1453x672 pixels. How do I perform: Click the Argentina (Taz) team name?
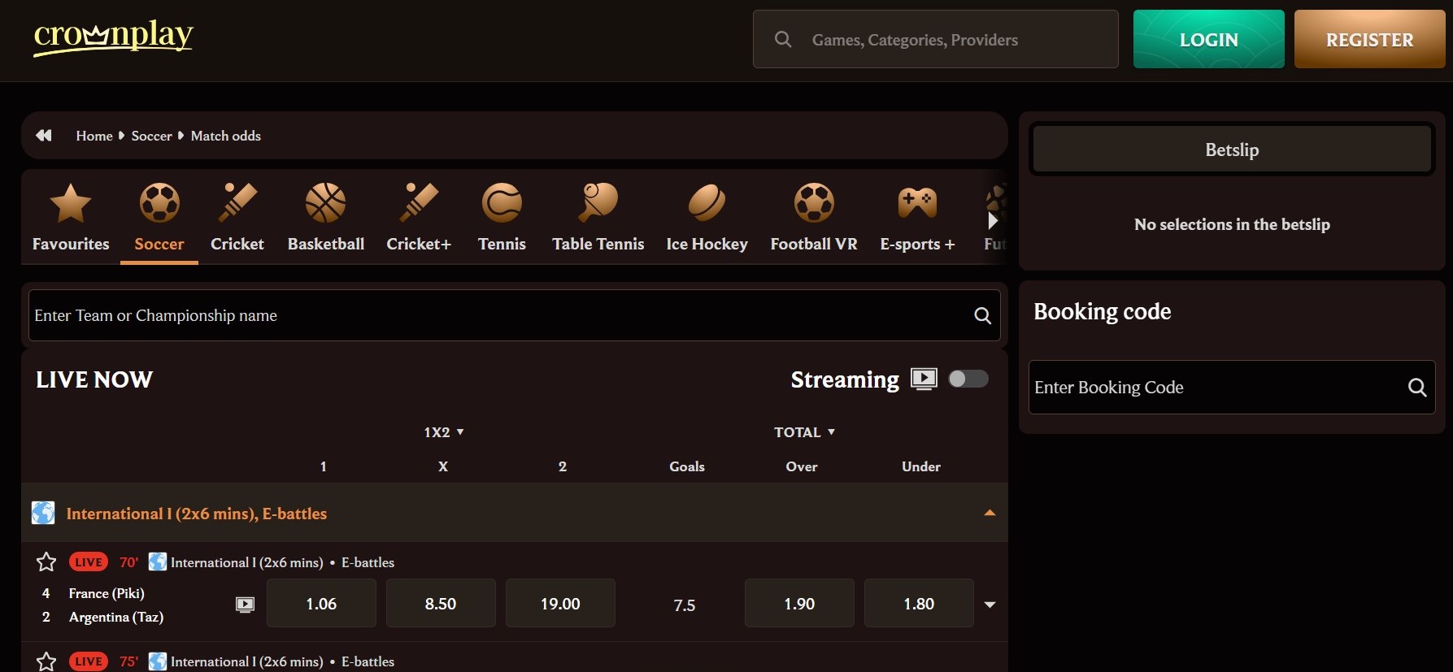(116, 617)
